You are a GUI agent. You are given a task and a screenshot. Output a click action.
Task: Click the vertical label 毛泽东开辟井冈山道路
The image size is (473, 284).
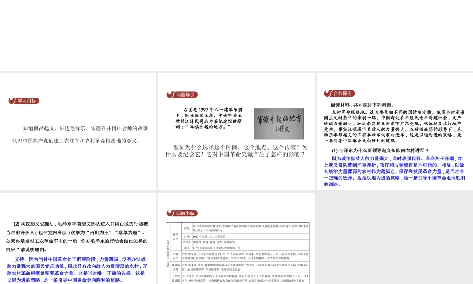(x=168, y=253)
